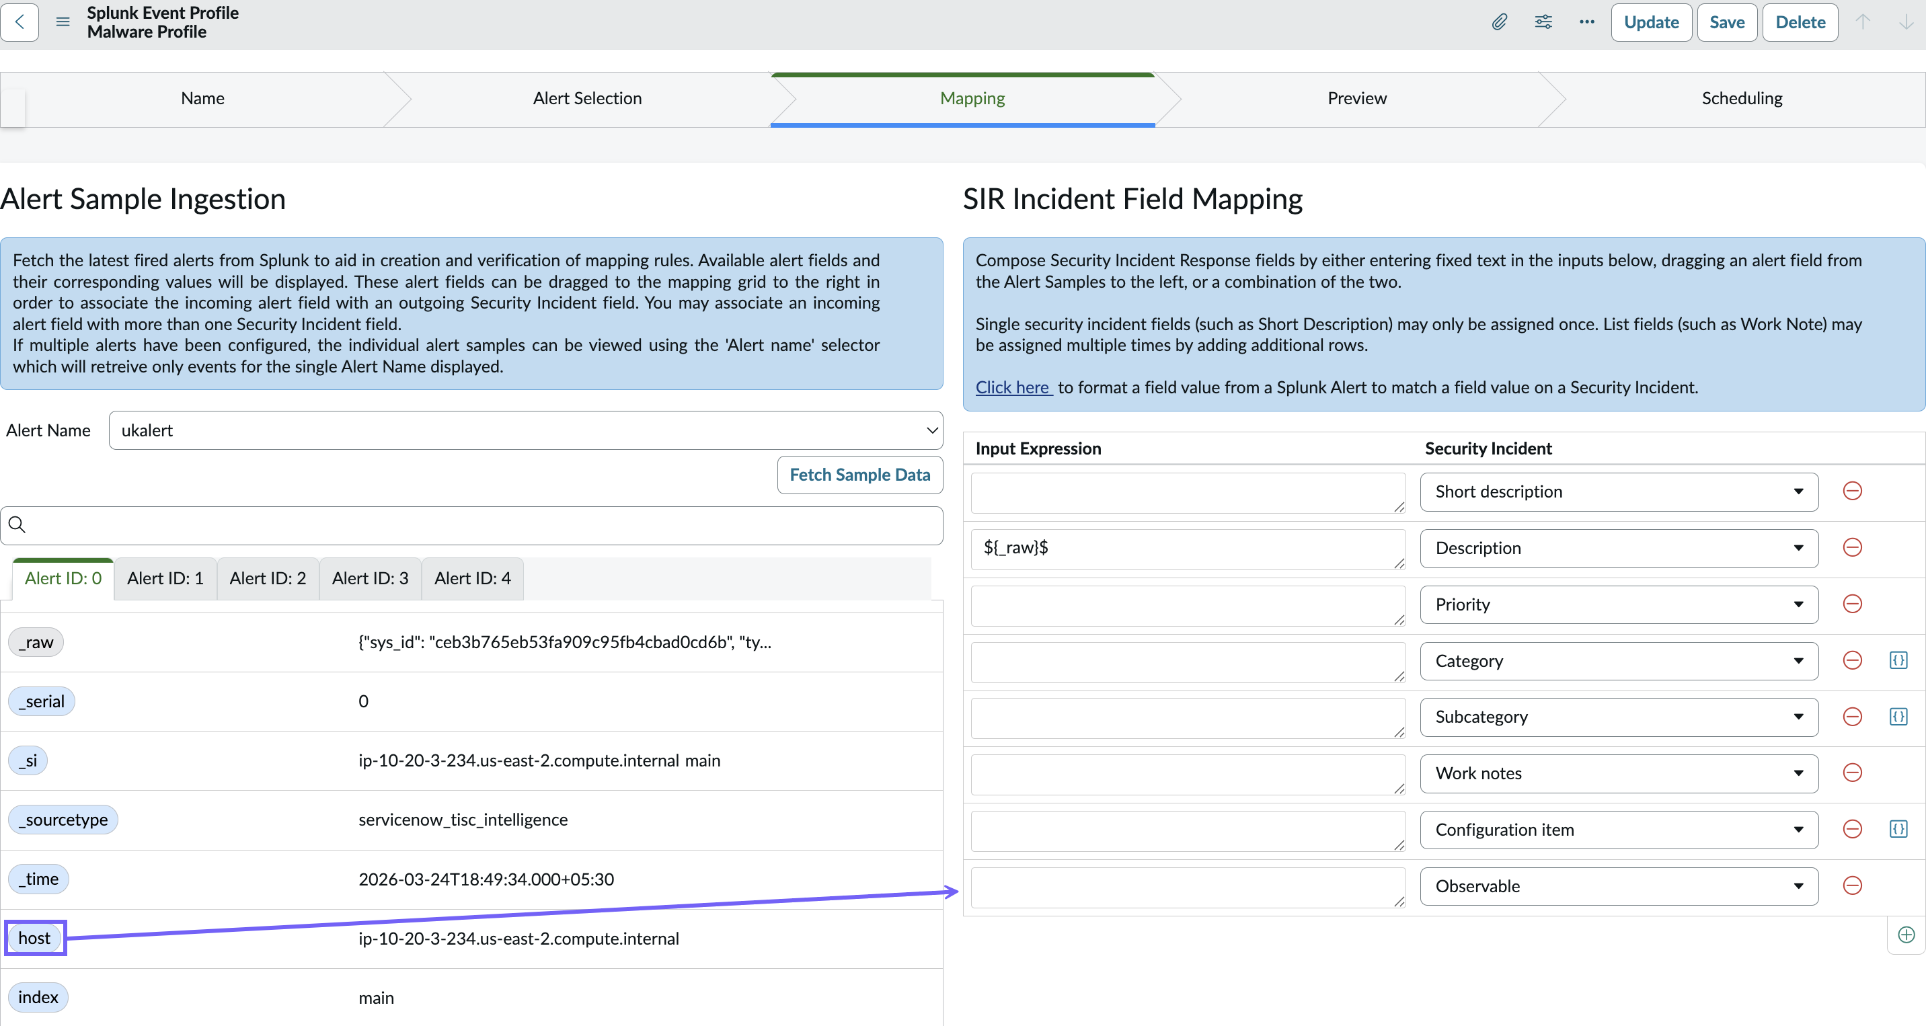Expand the Alert Name dropdown showing ukalert
The width and height of the screenshot is (1926, 1026).
526,430
